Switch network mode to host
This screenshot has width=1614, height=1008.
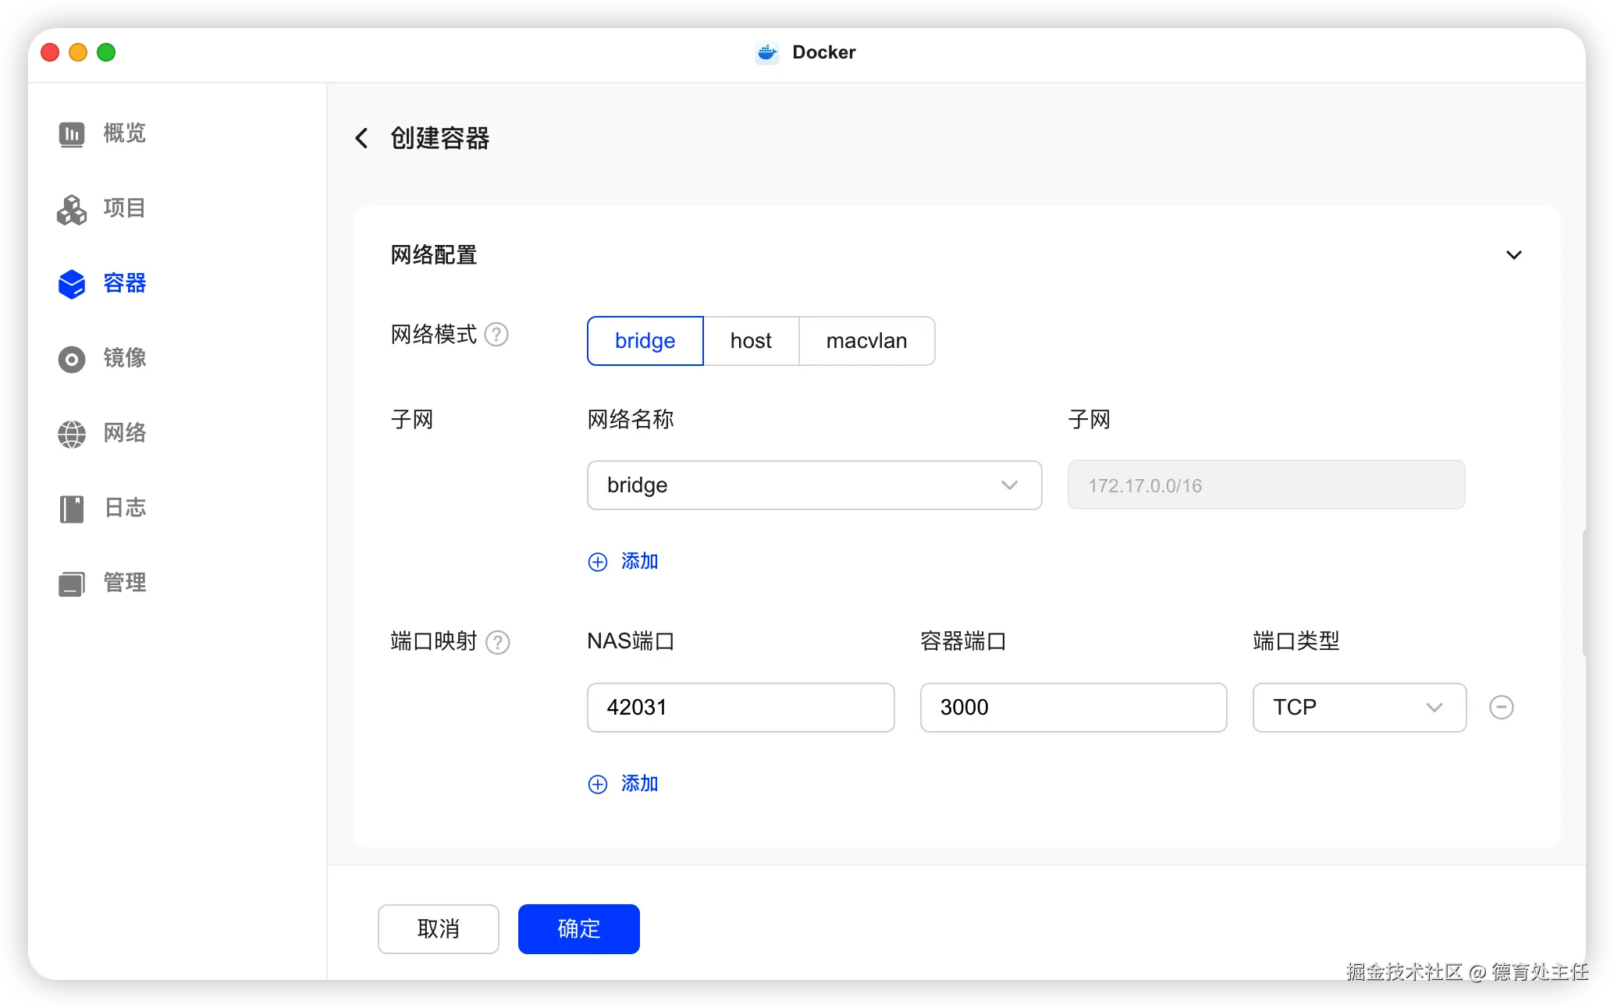tap(751, 341)
